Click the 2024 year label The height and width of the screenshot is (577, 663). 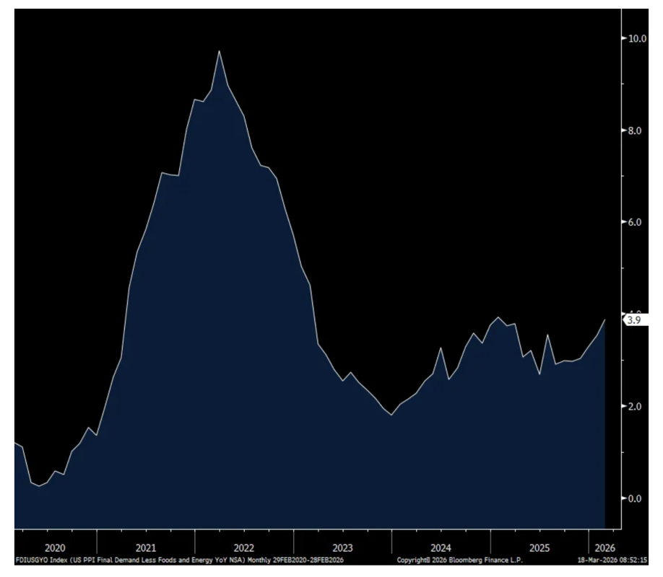441,547
